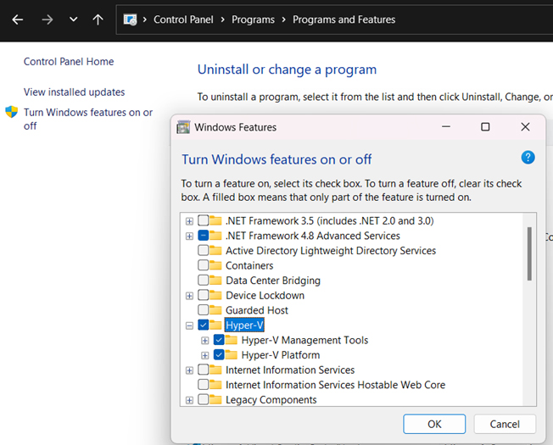Select Control Panel in the breadcrumb path
The width and height of the screenshot is (553, 445).
[x=183, y=19]
